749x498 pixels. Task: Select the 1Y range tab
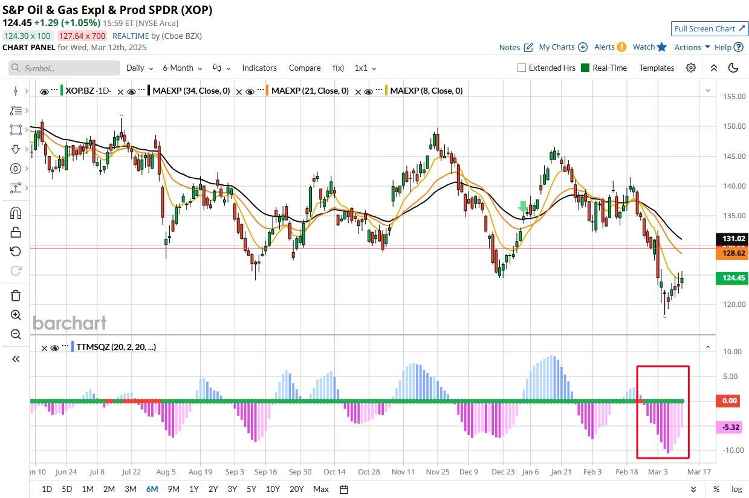click(194, 489)
